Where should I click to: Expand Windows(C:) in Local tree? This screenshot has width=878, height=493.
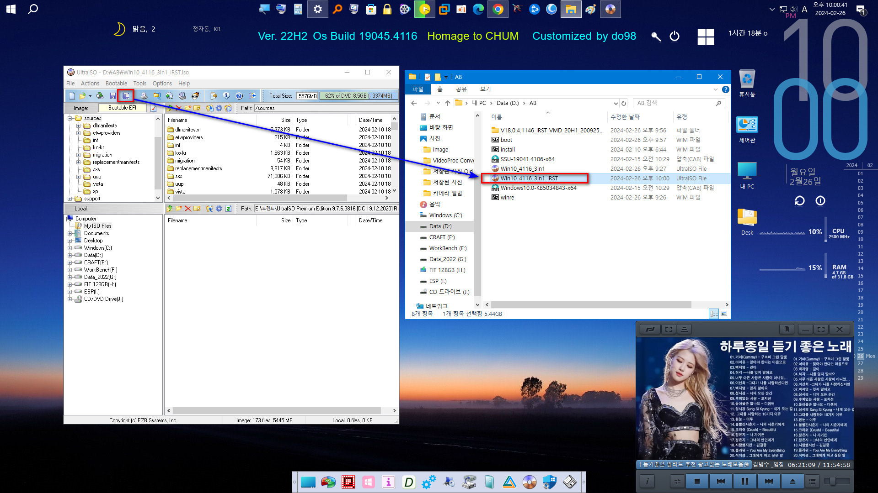(70, 248)
